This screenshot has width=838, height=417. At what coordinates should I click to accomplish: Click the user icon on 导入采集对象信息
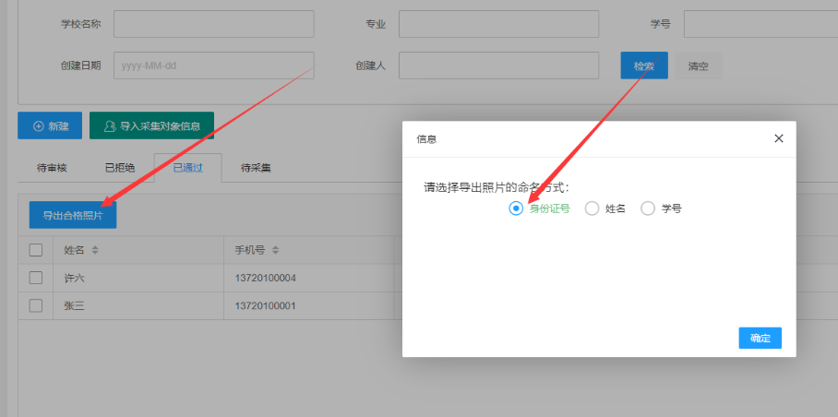pyautogui.click(x=110, y=125)
